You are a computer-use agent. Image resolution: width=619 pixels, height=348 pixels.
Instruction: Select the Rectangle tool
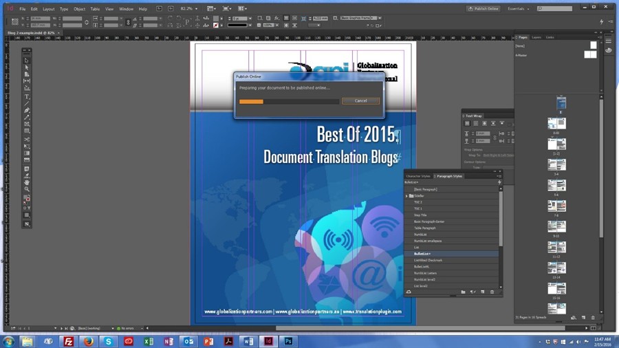click(x=26, y=131)
